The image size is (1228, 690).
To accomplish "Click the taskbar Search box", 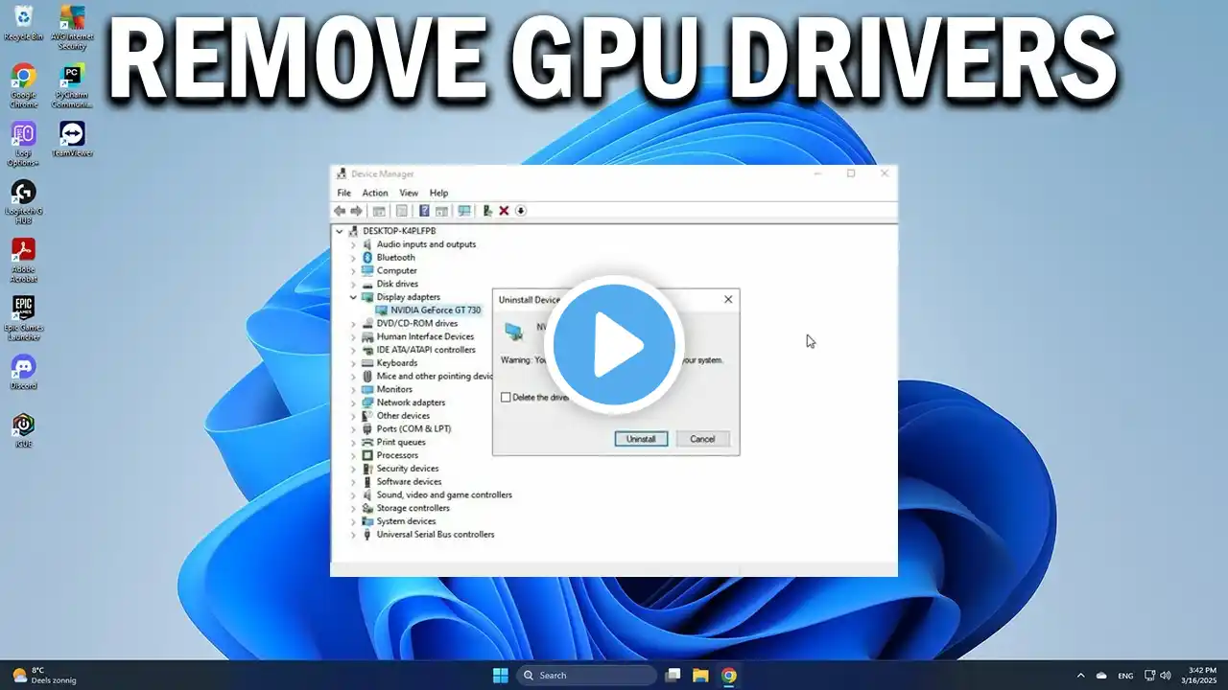I will click(x=587, y=676).
